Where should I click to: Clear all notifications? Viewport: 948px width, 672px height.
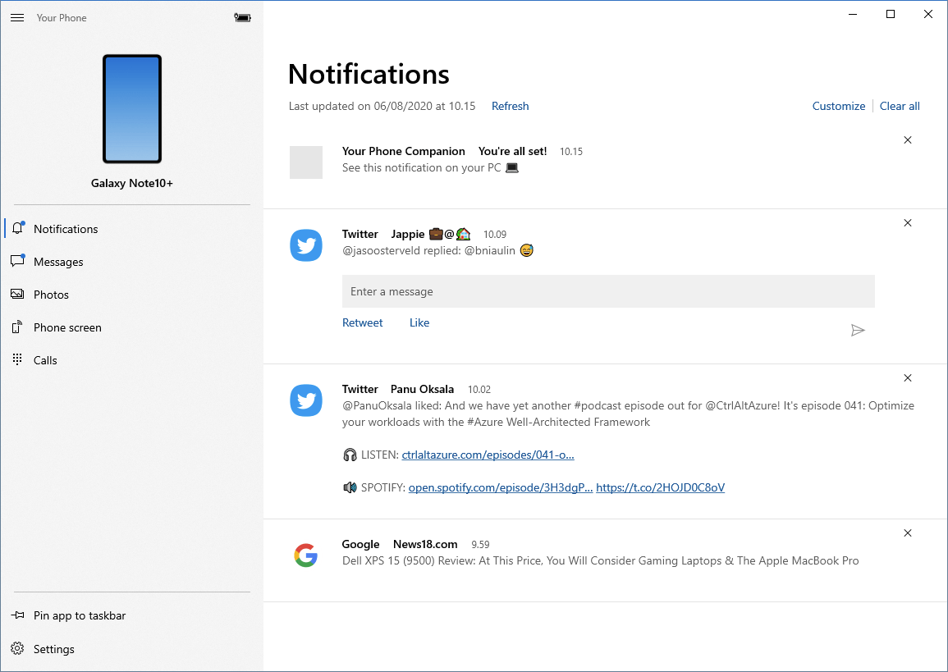pos(900,107)
